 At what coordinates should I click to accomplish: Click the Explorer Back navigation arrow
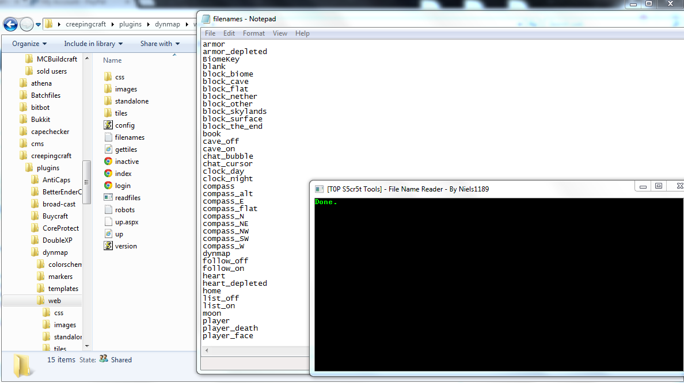click(x=10, y=24)
